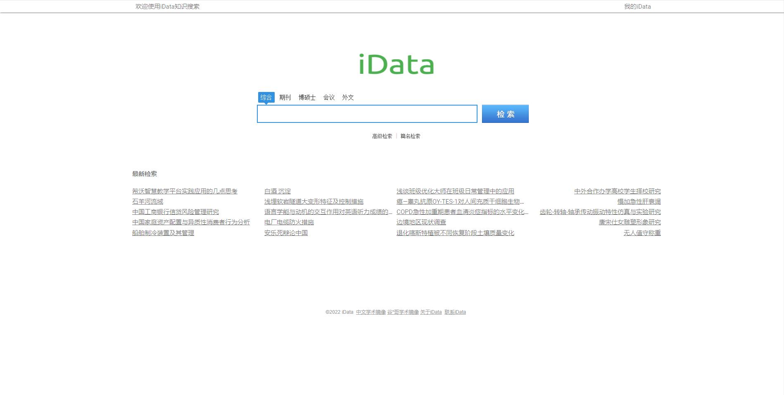Open 高级检索 advanced search
The height and width of the screenshot is (395, 784).
[x=381, y=136]
